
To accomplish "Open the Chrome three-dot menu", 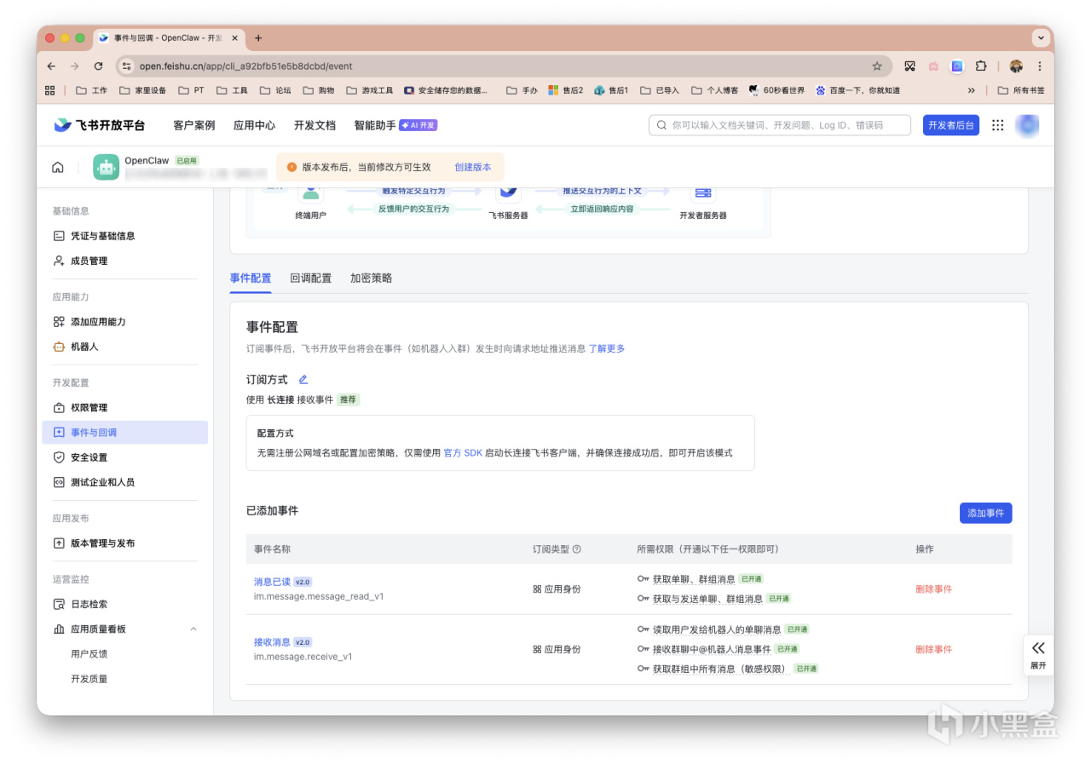I will (x=1040, y=66).
